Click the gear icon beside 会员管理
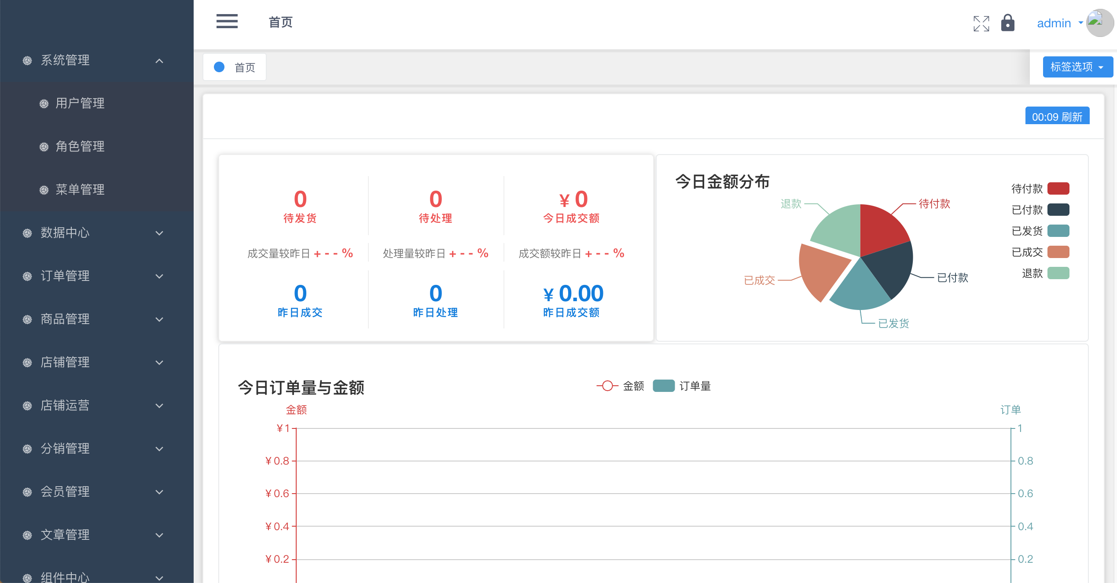The height and width of the screenshot is (583, 1117). click(27, 492)
